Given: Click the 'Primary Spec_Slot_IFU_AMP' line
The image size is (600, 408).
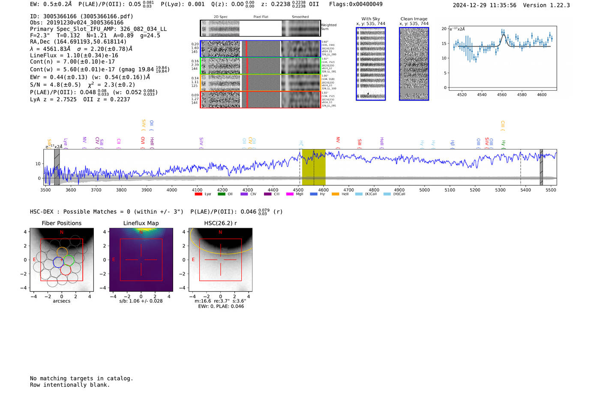Looking at the screenshot, I should coord(98,29).
